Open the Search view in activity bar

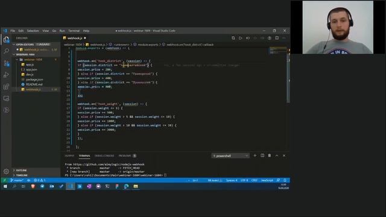[6, 51]
